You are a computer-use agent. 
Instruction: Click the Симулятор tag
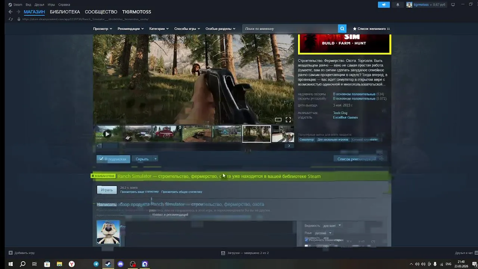pyautogui.click(x=307, y=140)
